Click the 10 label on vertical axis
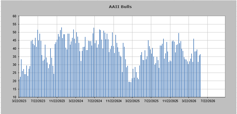This screenshot has height=114, width=237. [15, 97]
